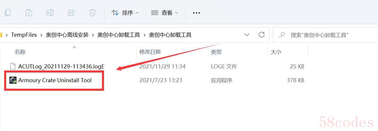Open the 排序 sort dropdown
This screenshot has width=378, height=131.
[125, 13]
